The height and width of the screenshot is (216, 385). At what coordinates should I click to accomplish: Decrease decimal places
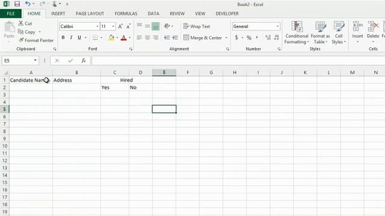(x=277, y=37)
